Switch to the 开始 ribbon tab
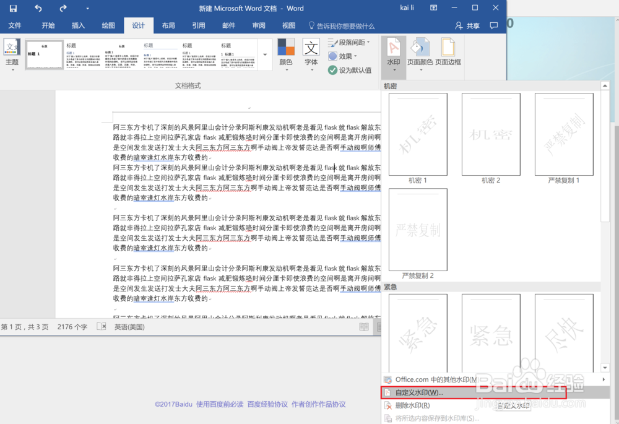The image size is (619, 424). (48, 25)
